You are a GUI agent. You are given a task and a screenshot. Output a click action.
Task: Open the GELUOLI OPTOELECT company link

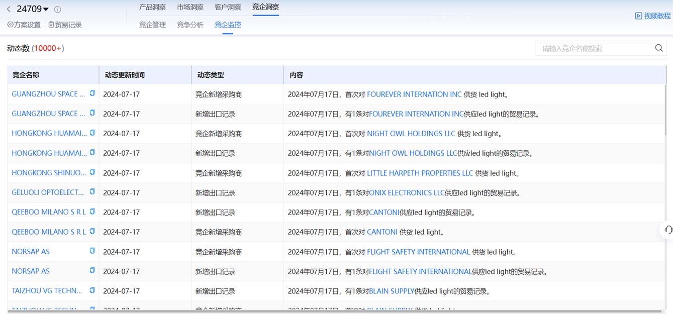tap(48, 192)
